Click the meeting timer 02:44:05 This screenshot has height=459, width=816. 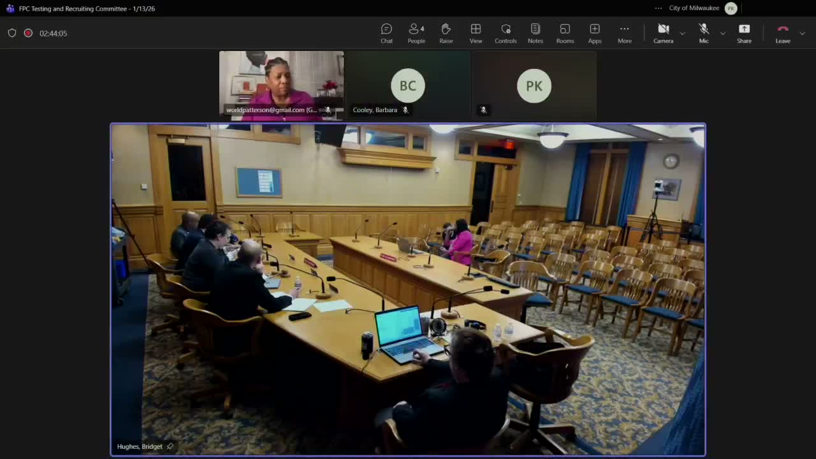(x=53, y=33)
